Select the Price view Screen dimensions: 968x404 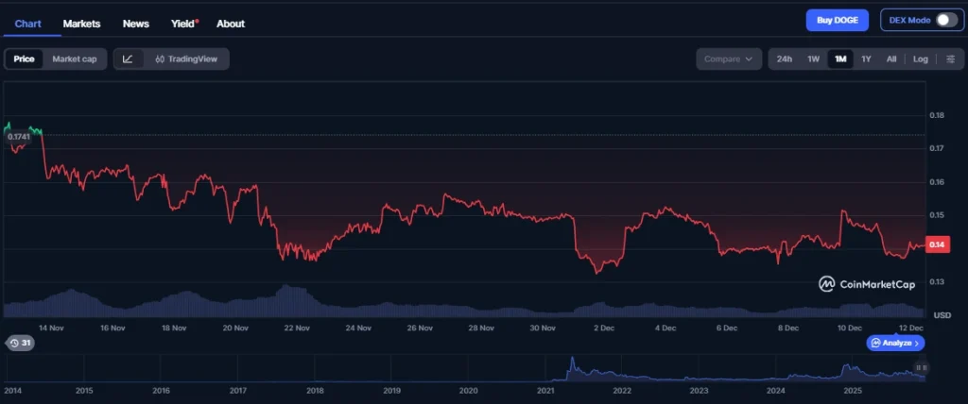24,59
